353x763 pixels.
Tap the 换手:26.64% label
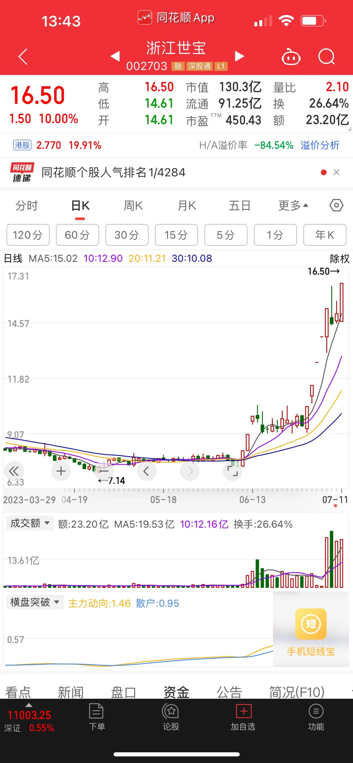263,524
